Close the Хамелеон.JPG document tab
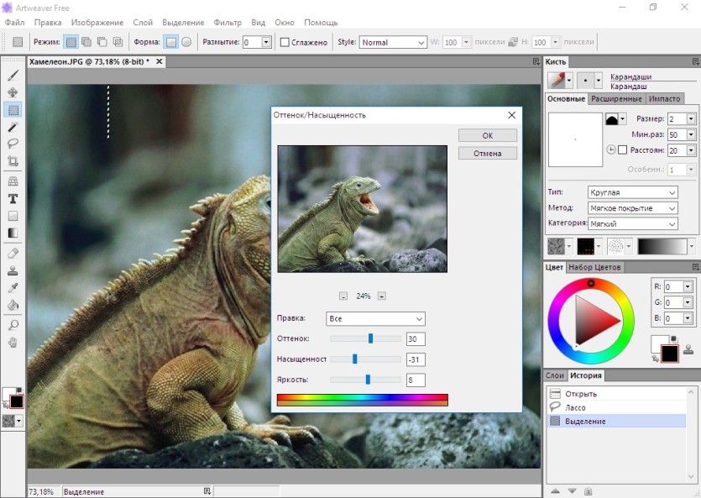The image size is (701, 498). coord(159,61)
